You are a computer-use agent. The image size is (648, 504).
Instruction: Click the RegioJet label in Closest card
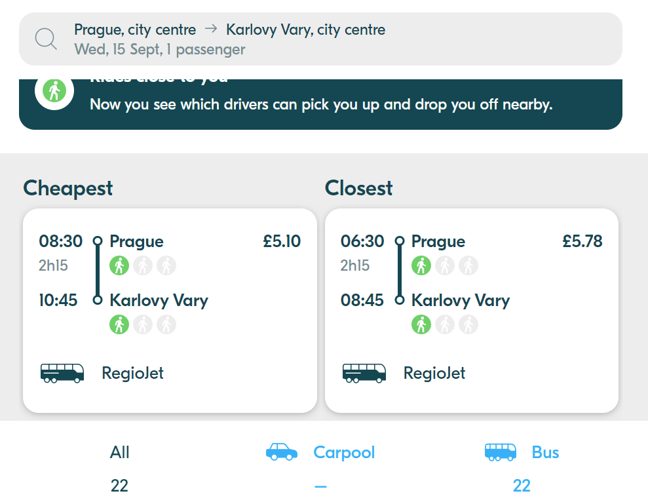pyautogui.click(x=434, y=374)
